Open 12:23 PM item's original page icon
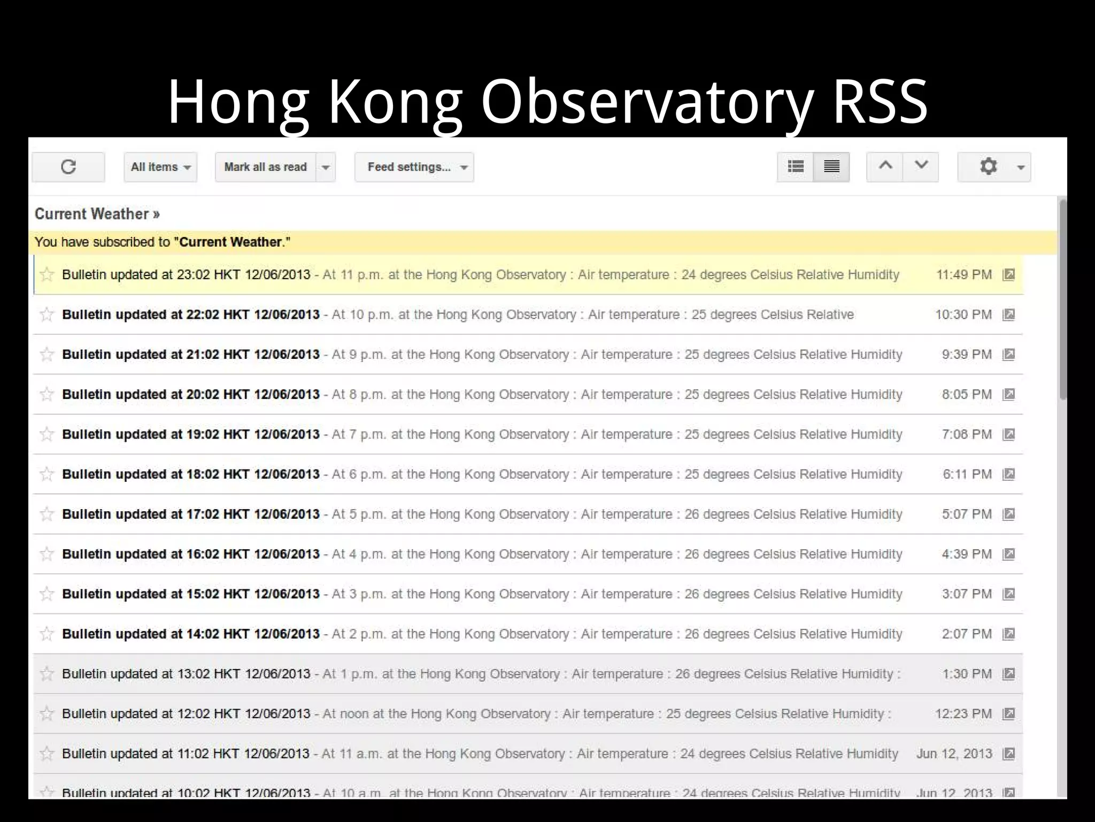The height and width of the screenshot is (822, 1095). click(1008, 713)
